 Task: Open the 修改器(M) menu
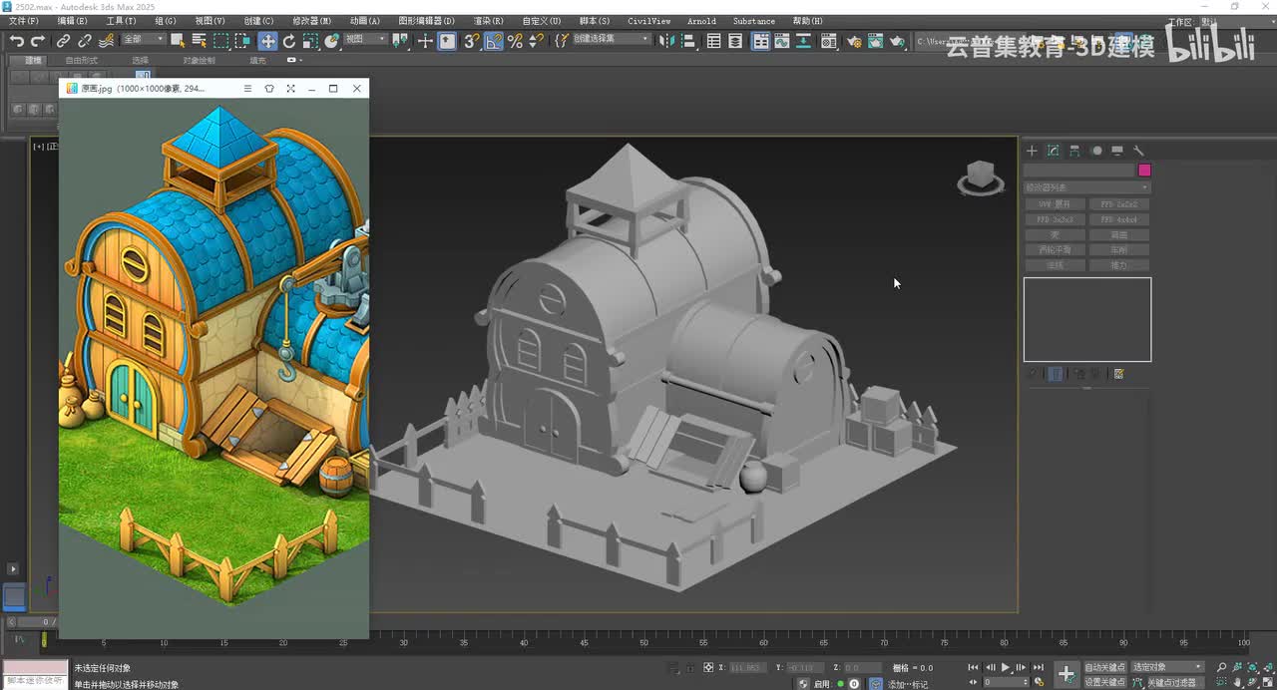coord(312,21)
